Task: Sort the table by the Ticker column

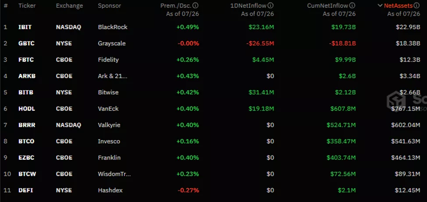Action: tap(27, 6)
